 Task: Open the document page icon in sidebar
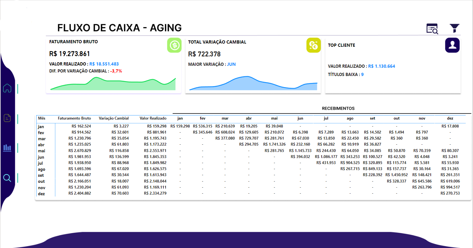click(x=7, y=118)
